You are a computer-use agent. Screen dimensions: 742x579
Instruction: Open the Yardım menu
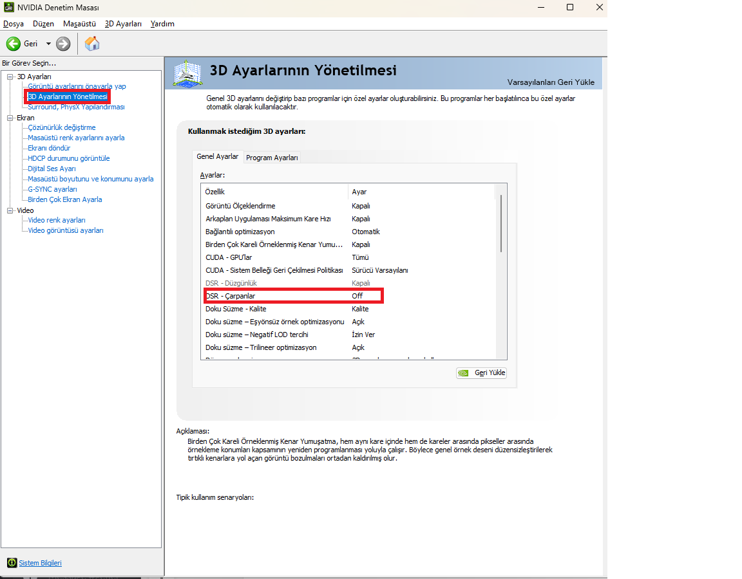pos(162,24)
